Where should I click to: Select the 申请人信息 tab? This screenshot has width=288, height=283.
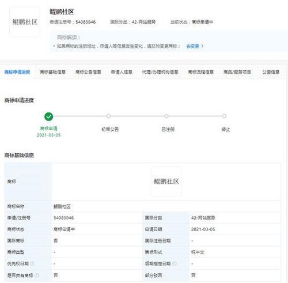coord(122,72)
